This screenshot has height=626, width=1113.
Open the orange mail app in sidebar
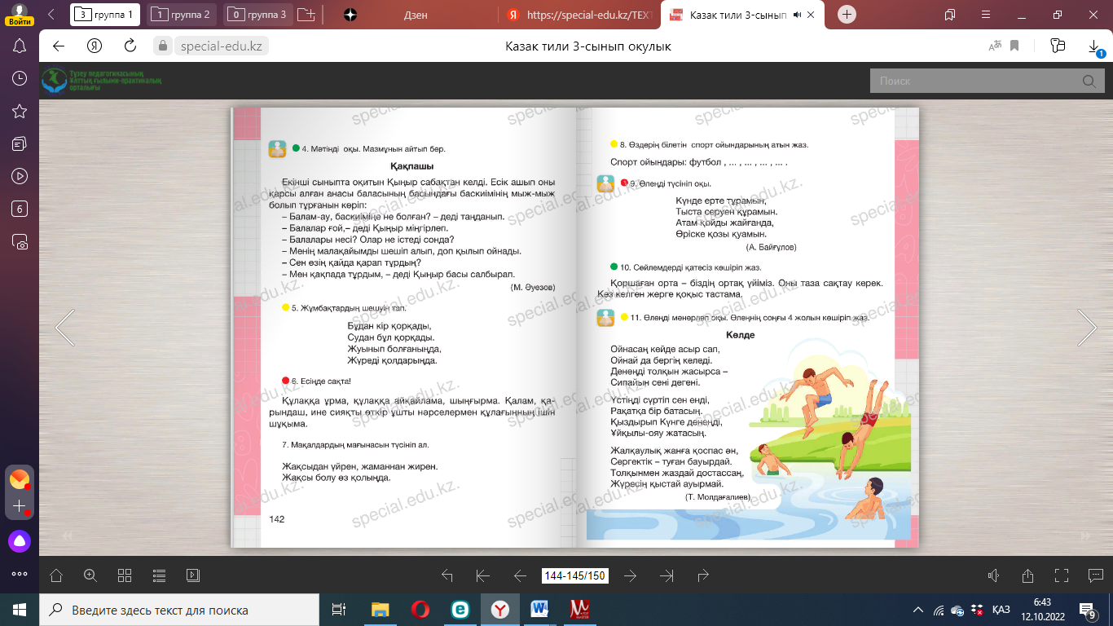pyautogui.click(x=20, y=479)
